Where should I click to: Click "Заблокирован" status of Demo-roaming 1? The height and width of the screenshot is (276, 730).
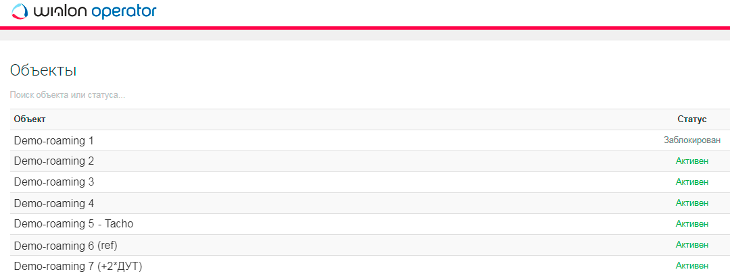pyautogui.click(x=691, y=140)
